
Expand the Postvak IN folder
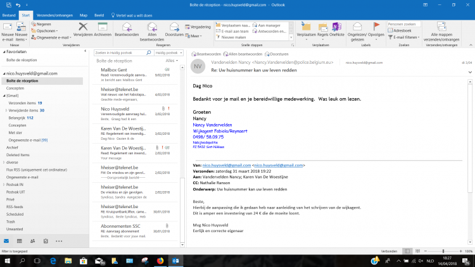click(3, 184)
